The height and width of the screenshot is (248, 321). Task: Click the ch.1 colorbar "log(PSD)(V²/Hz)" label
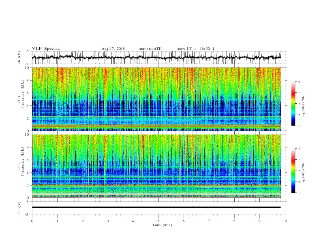(304, 106)
